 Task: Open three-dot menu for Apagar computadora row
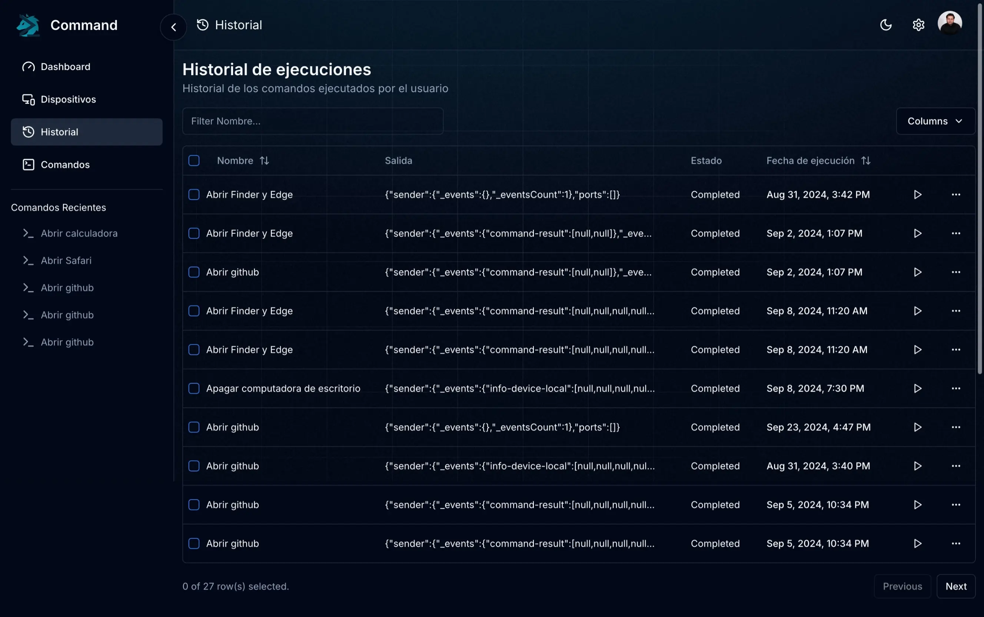coord(955,389)
